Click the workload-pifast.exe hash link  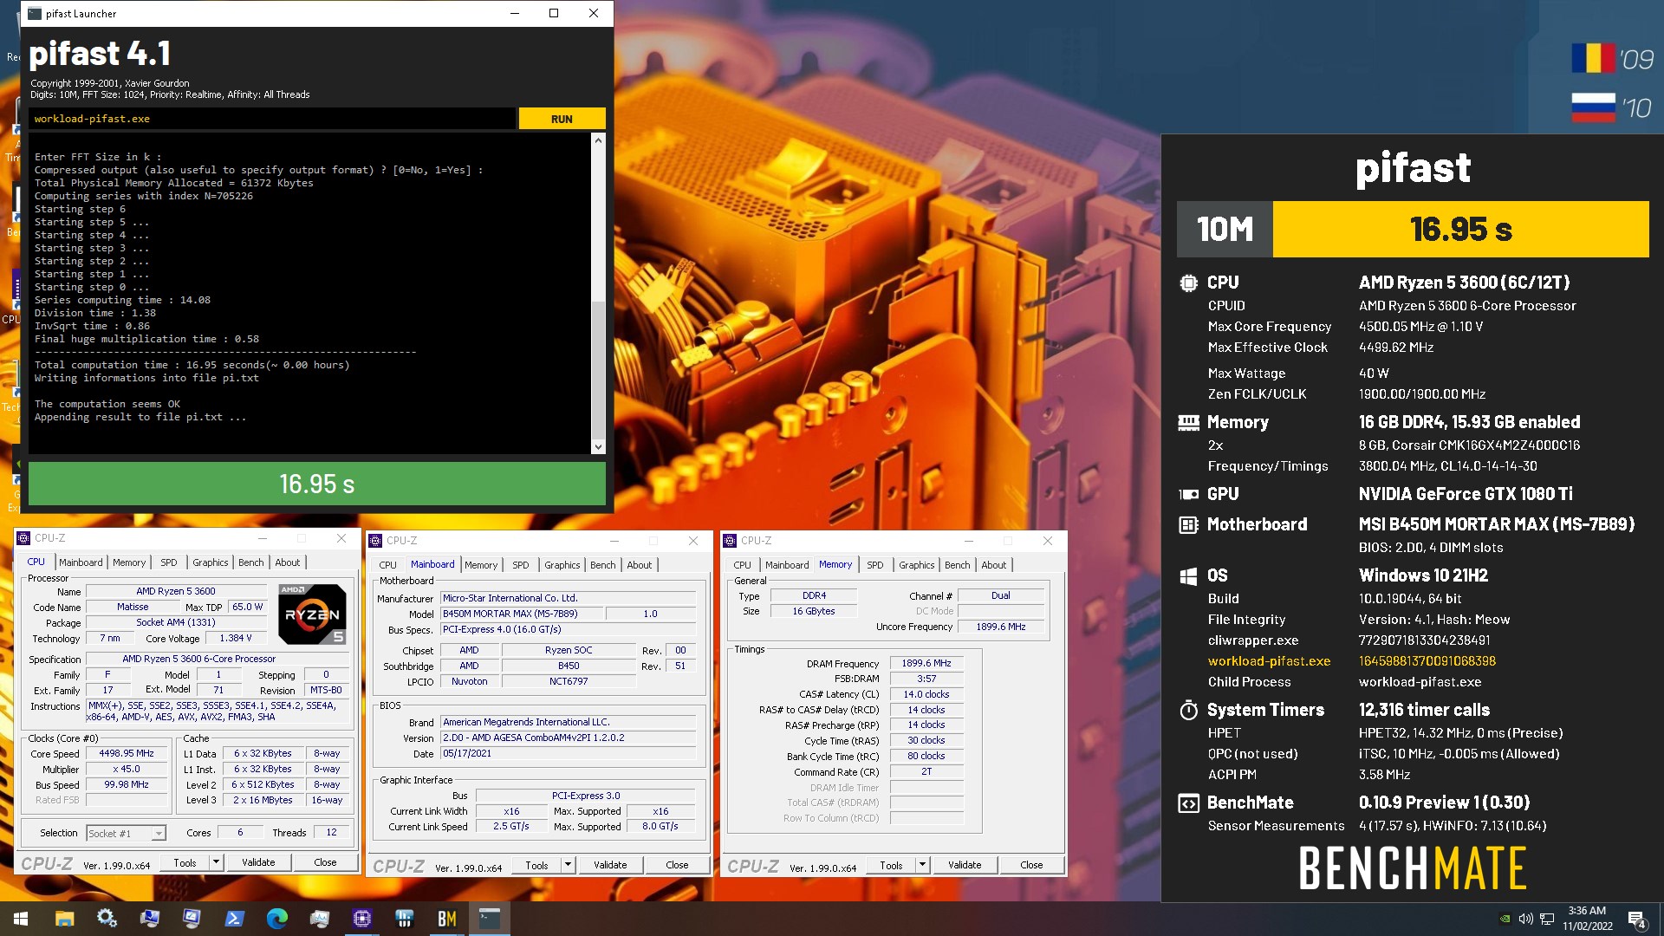click(1427, 661)
